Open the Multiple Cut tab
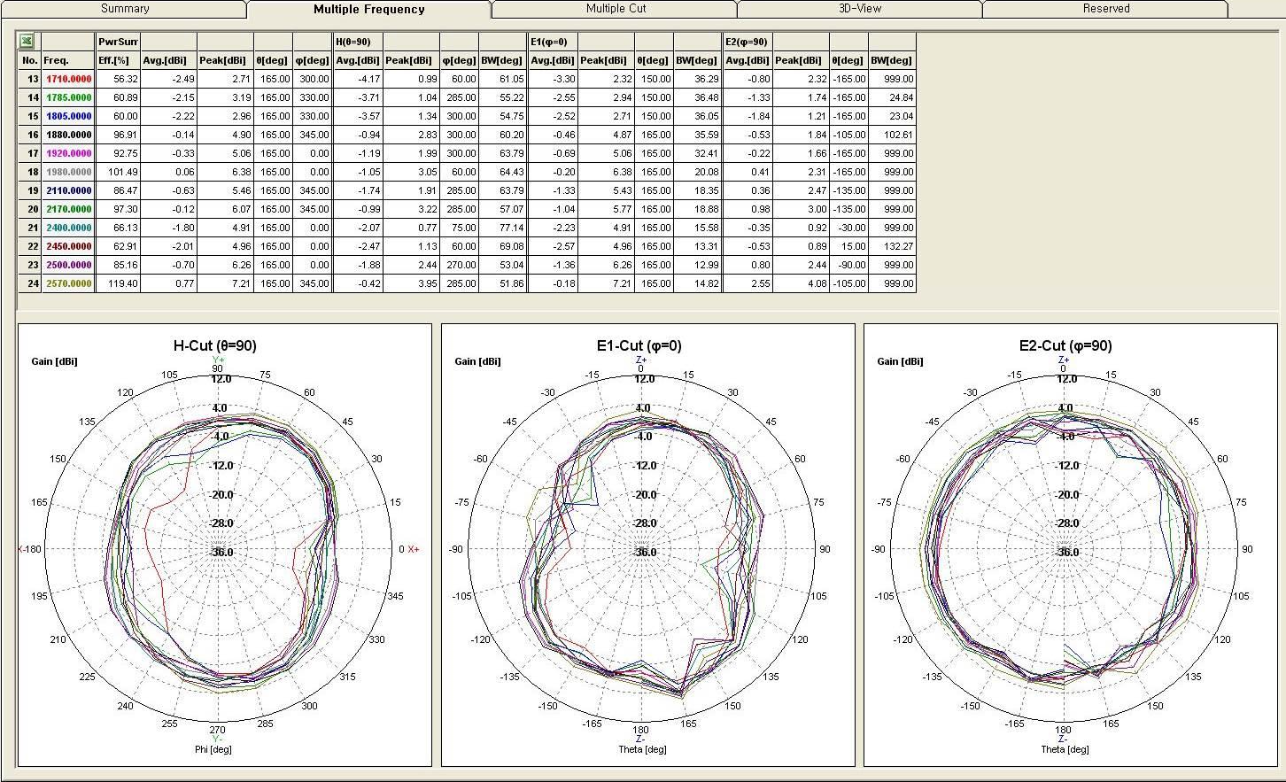 (616, 9)
